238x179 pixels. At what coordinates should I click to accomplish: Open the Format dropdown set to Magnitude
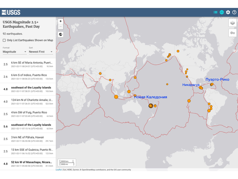pyautogui.click(x=15, y=52)
